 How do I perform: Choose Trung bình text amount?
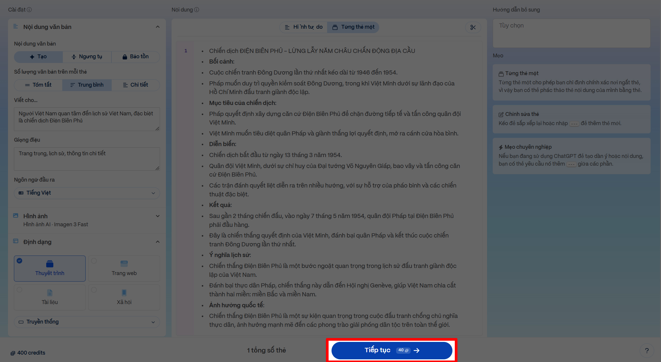87,85
